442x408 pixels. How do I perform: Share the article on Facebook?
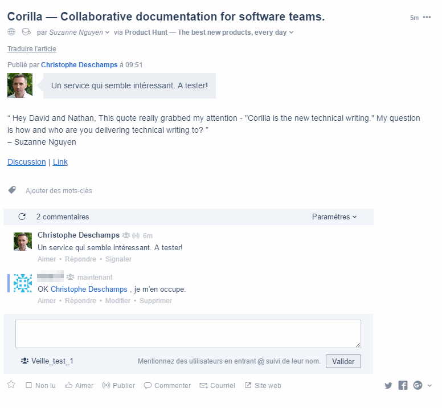403,386
